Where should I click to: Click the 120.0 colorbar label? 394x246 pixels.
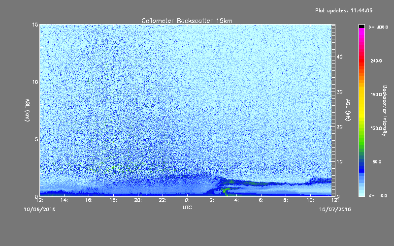[376, 128]
